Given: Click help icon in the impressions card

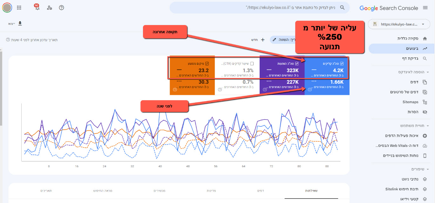Looking at the screenshot, I should click(x=265, y=89).
